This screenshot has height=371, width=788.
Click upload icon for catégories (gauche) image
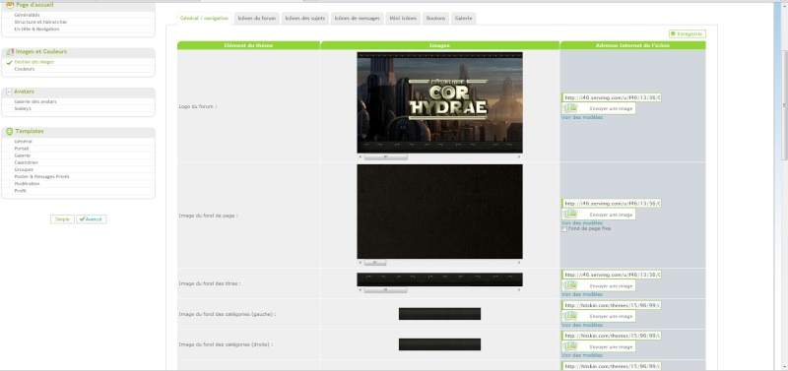(570, 316)
